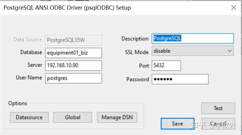Screen dimensions: 242x135
Task: Open Global options
Action: (73, 117)
